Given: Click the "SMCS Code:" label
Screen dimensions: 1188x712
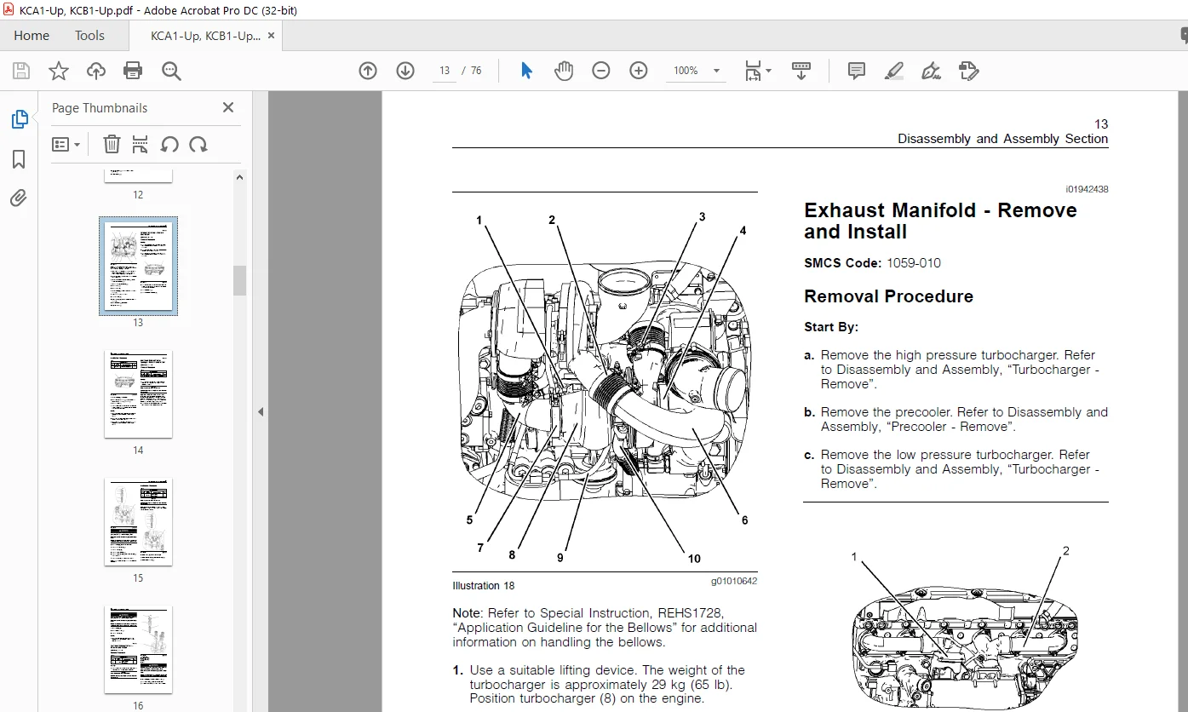Looking at the screenshot, I should click(x=842, y=263).
